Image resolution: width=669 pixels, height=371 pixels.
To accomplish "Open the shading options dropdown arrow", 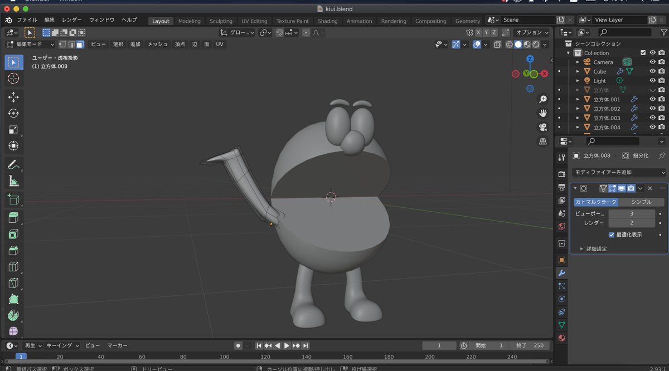I will (545, 44).
